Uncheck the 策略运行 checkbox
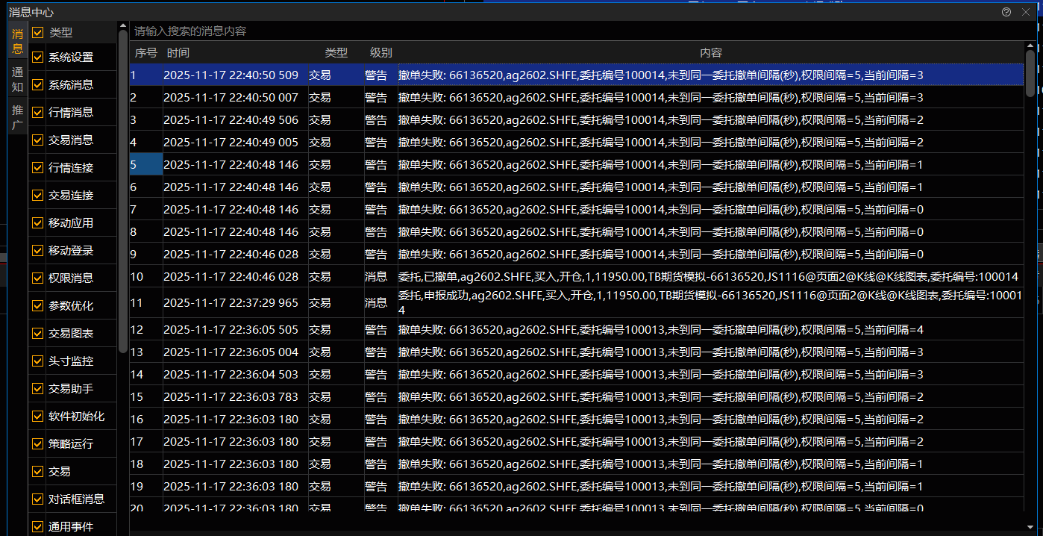Image resolution: width=1043 pixels, height=536 pixels. (38, 443)
